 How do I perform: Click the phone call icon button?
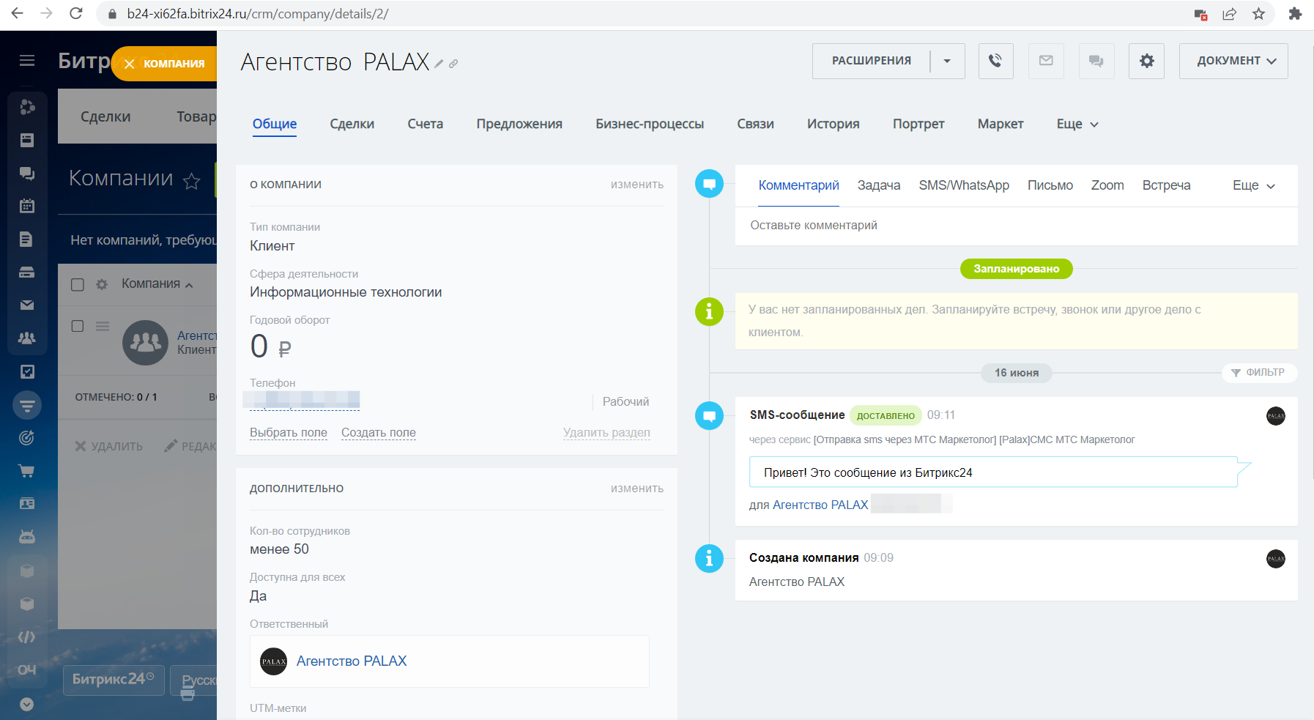[x=995, y=61]
